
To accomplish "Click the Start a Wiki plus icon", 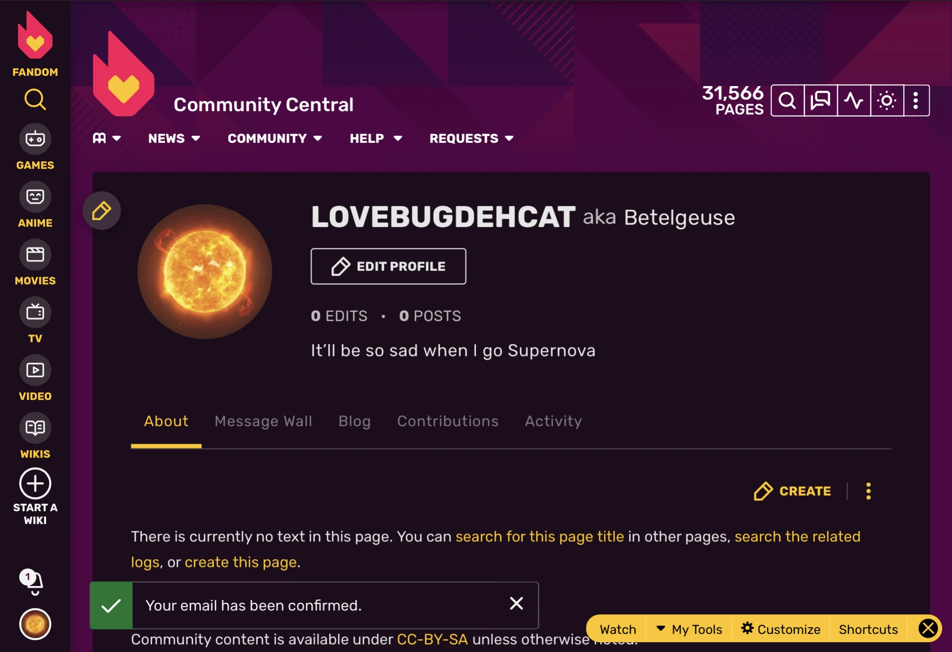I will click(35, 484).
